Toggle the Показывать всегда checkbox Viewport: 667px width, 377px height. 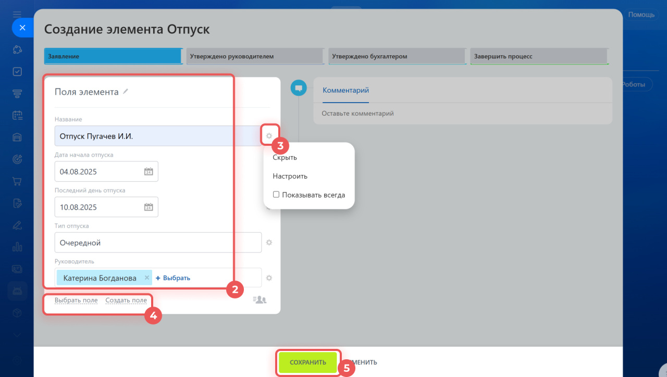click(276, 195)
